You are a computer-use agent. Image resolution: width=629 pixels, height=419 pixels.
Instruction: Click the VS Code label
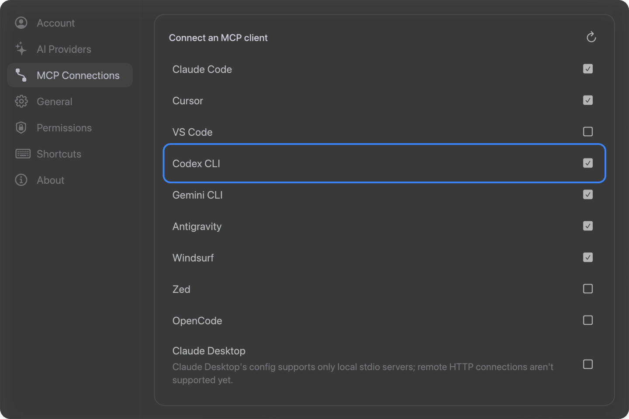coord(192,132)
